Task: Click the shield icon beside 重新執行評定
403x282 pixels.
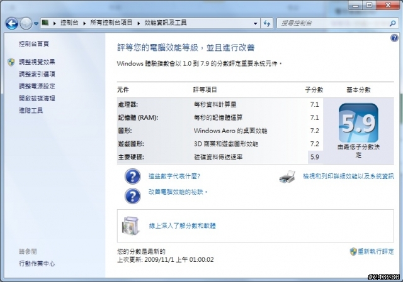Action: pos(353,251)
